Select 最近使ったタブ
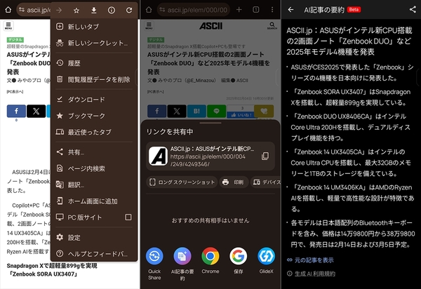 (94, 132)
